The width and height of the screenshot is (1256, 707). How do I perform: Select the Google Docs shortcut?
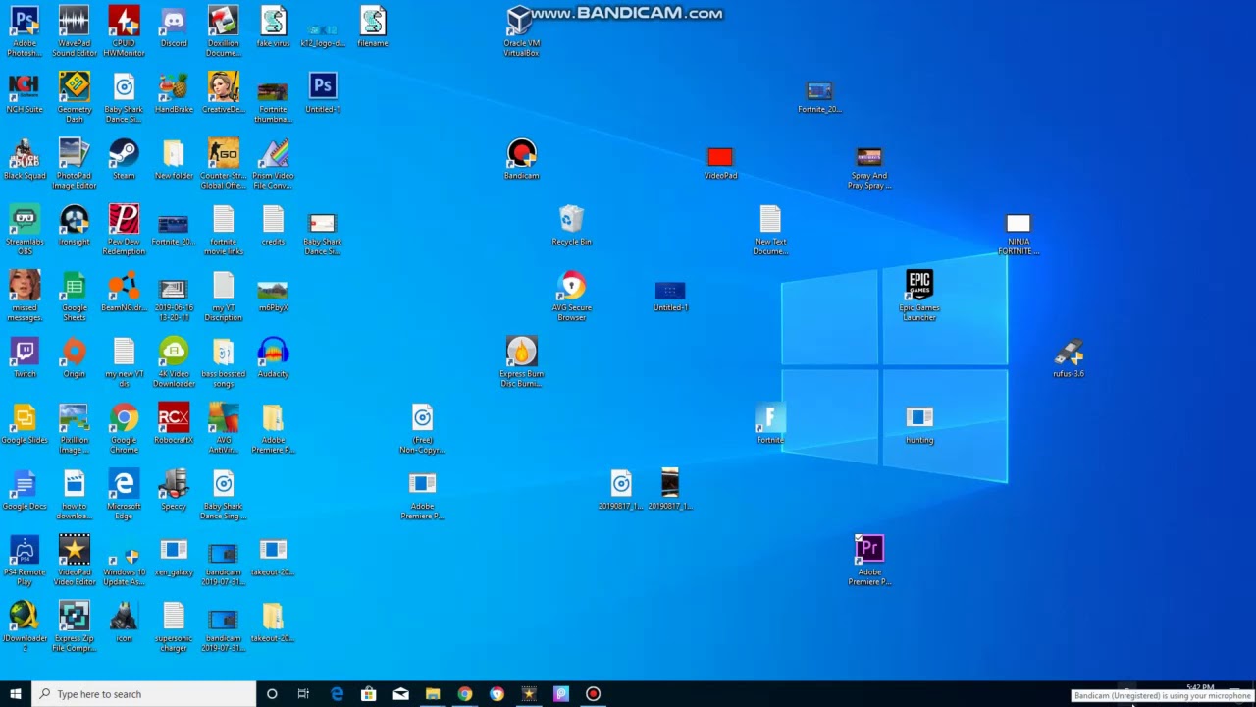pyautogui.click(x=25, y=489)
